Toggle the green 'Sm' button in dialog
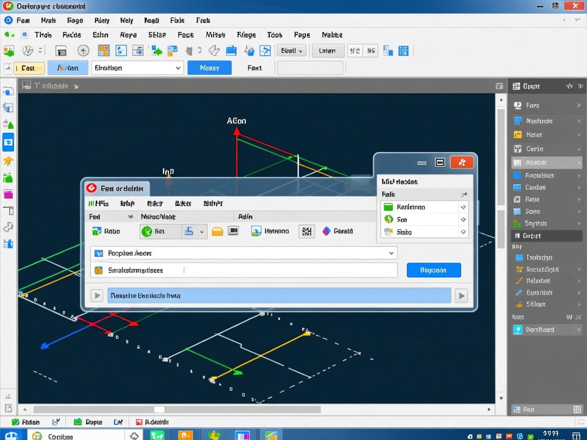The width and height of the screenshot is (587, 440). click(160, 231)
